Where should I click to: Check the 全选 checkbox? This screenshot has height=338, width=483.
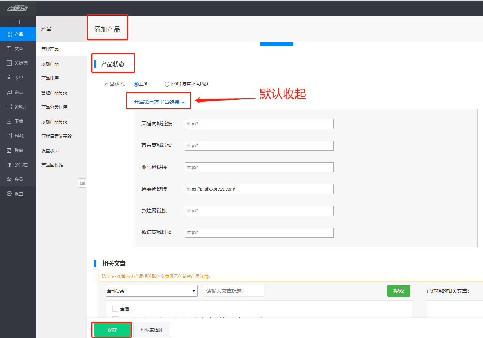click(115, 309)
